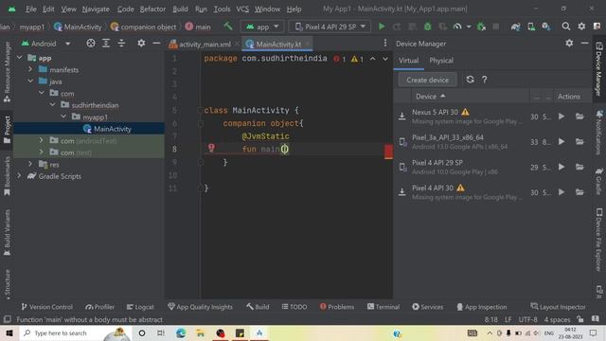Open the Logcat tool window
Viewport: 606px width, 341px height.
pyautogui.click(x=140, y=307)
